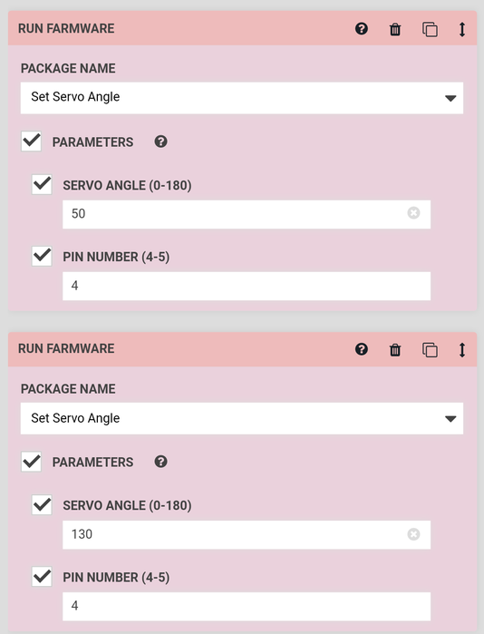
Task: Open Package Name dropdown in second step
Action: (242, 418)
